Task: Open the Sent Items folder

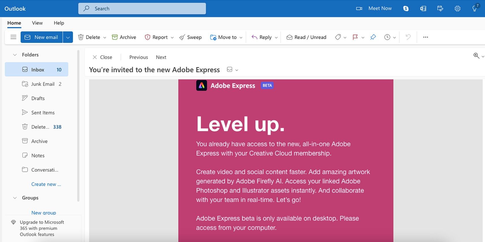Action: tap(37, 113)
